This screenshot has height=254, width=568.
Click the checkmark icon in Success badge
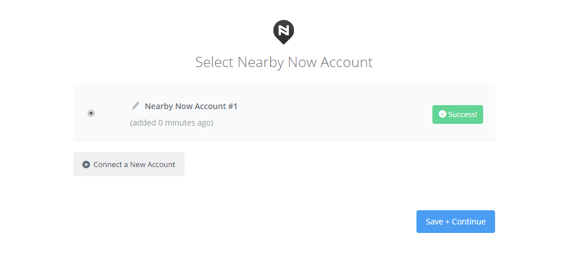[x=442, y=114]
